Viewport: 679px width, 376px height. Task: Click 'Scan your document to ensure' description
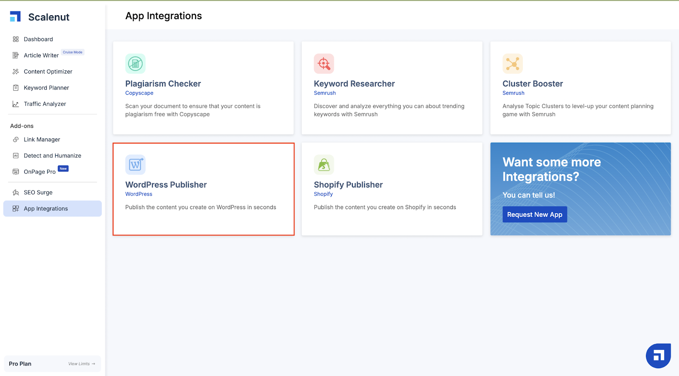(x=193, y=110)
